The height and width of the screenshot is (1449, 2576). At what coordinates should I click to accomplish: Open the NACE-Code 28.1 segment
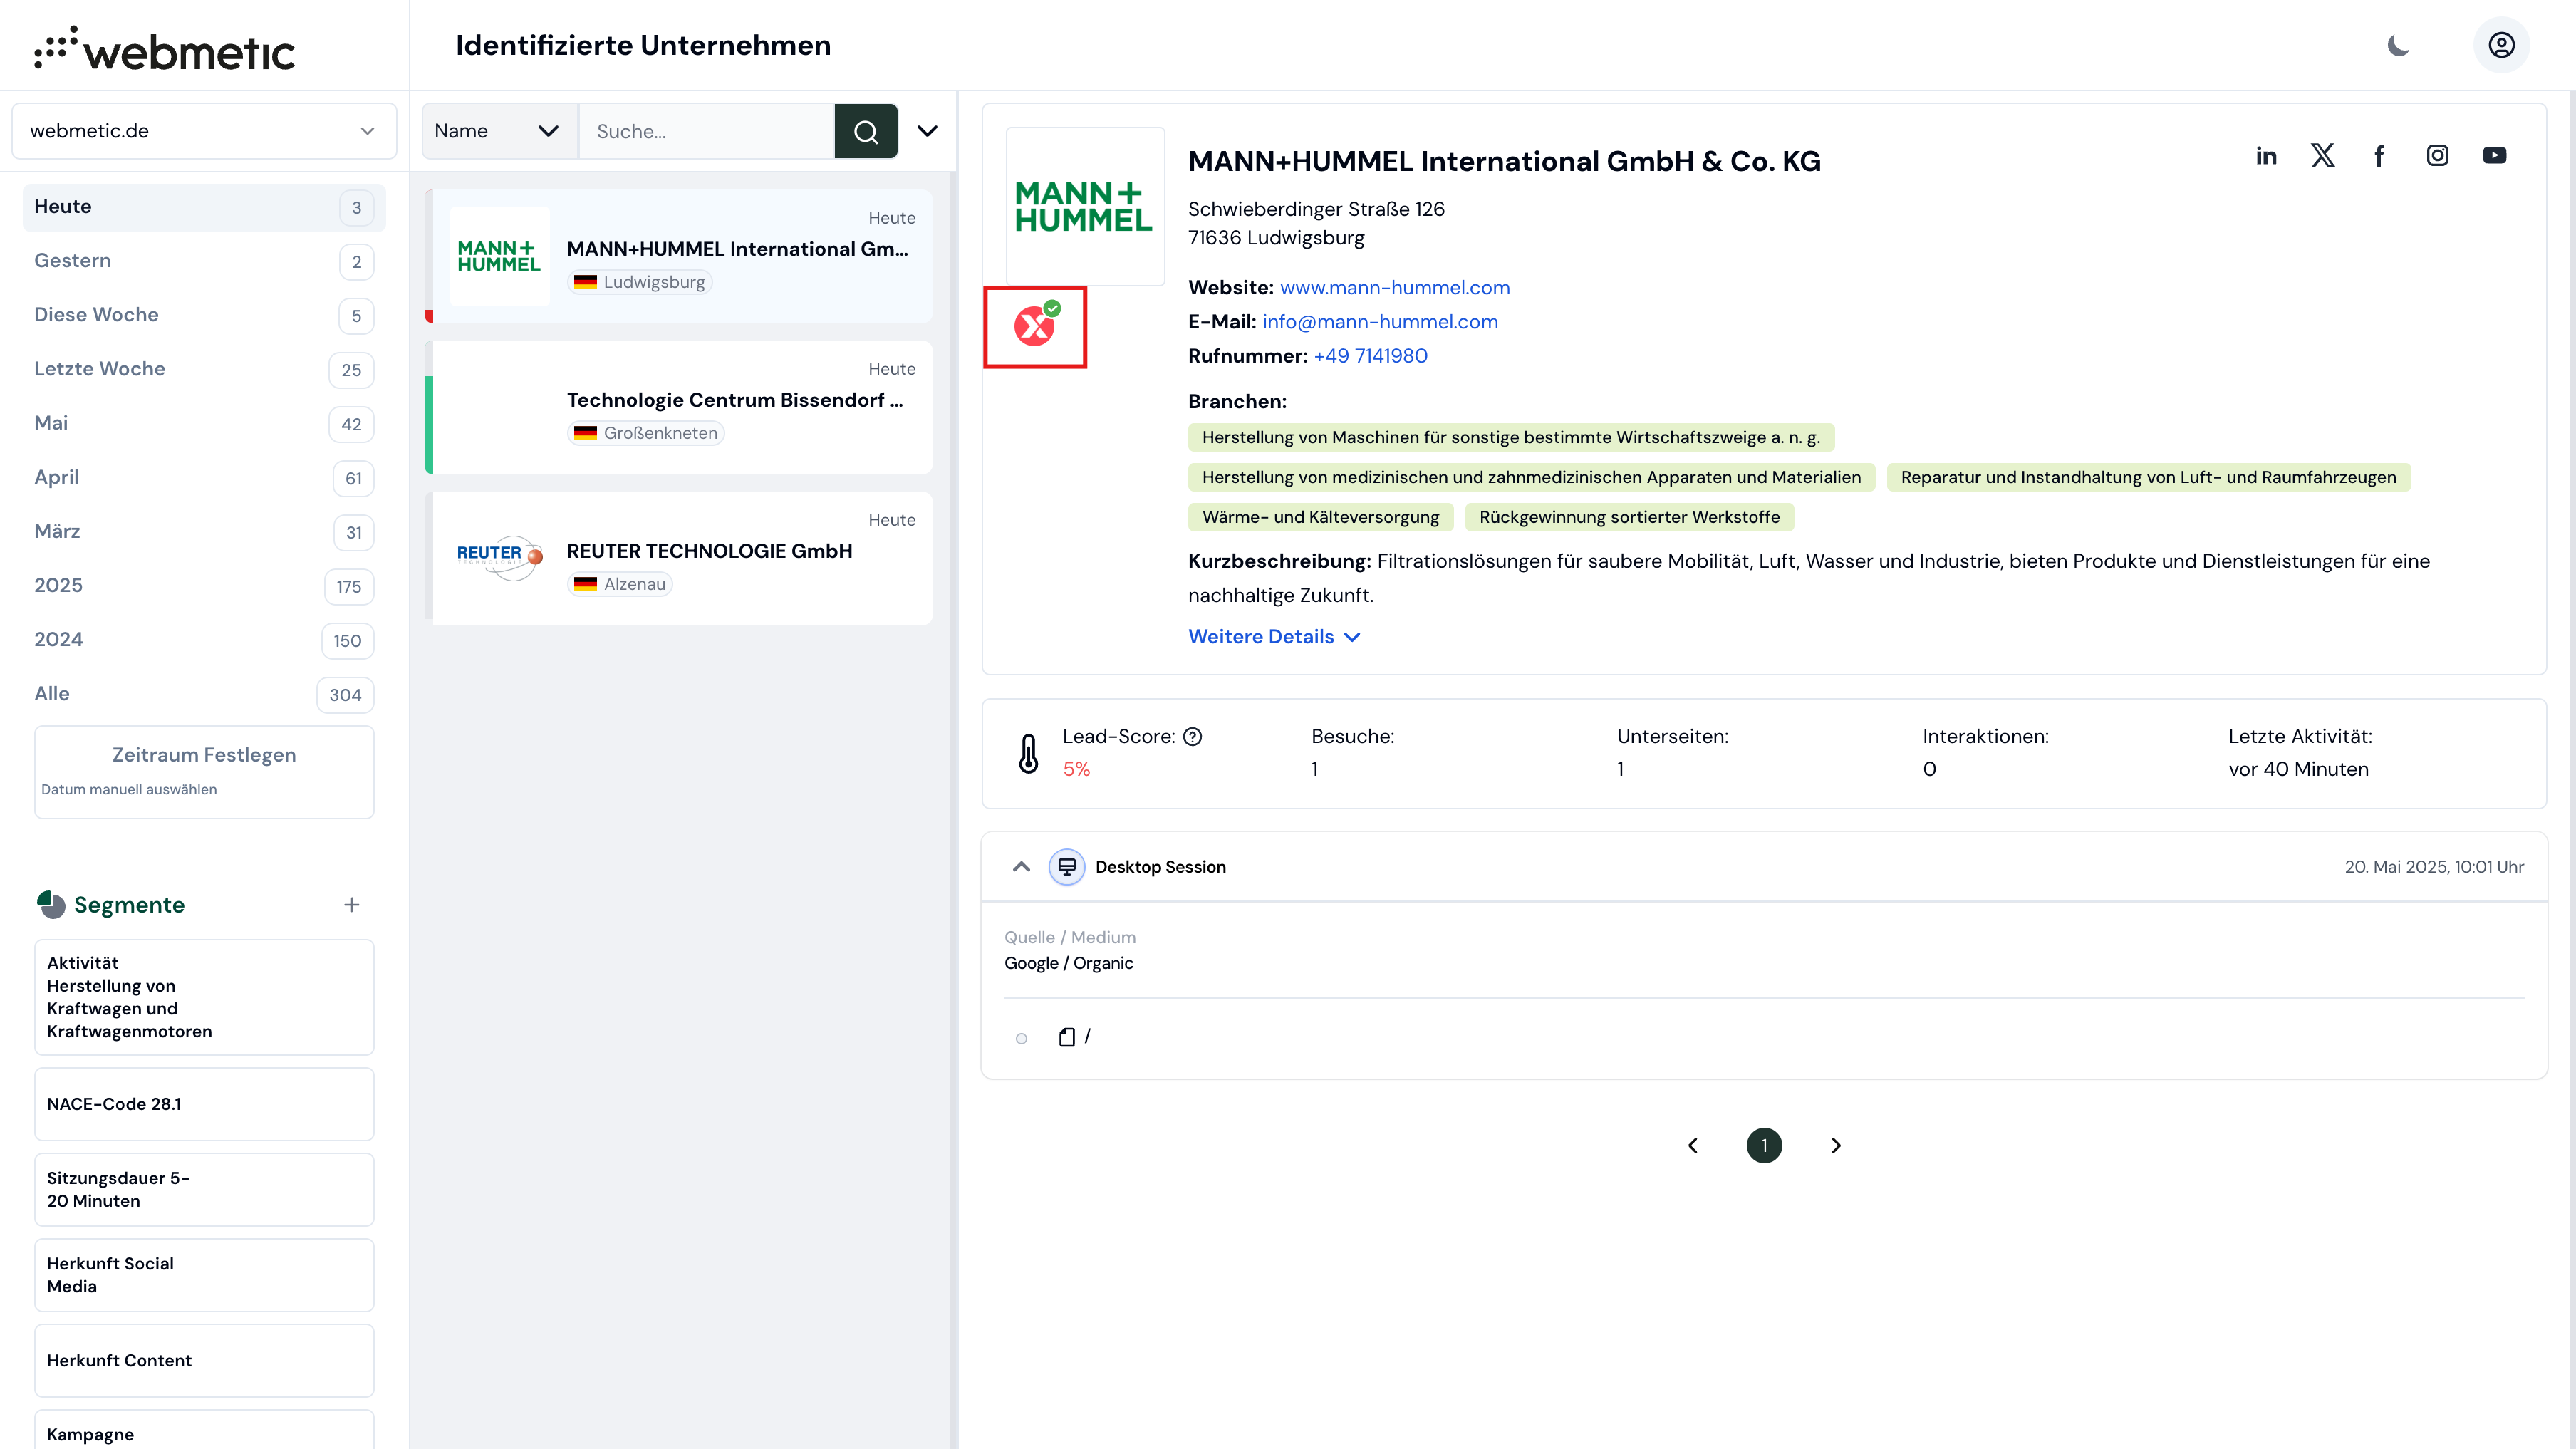[x=204, y=1104]
